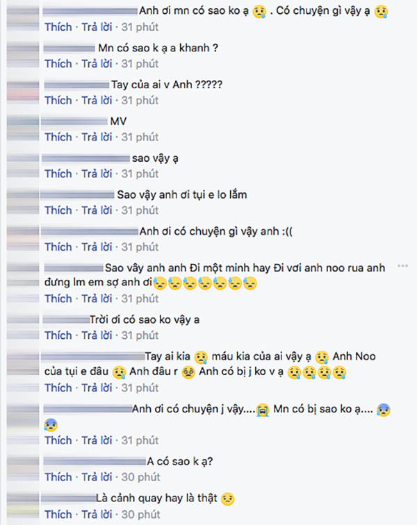
Task: Click timestamp under 'Anh ơi mn có sao ko ạ'
Action: [140, 27]
